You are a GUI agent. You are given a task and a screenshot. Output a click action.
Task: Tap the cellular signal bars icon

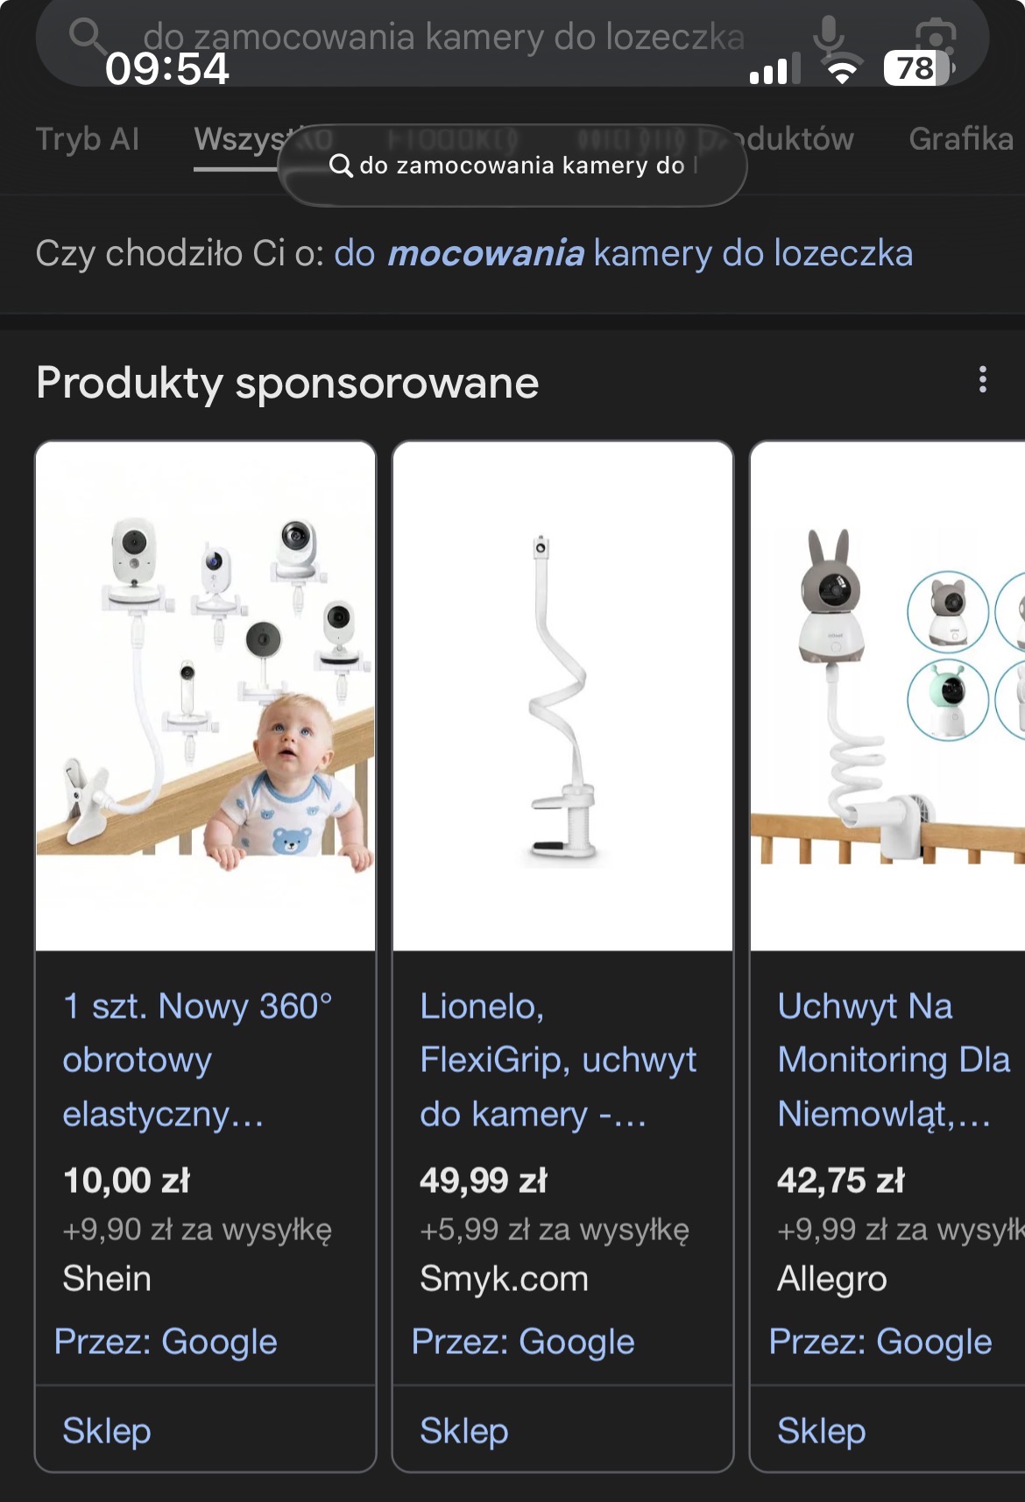tap(774, 70)
